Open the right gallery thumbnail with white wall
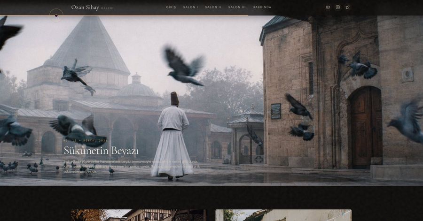This screenshot has height=221, width=423. pos(283,215)
